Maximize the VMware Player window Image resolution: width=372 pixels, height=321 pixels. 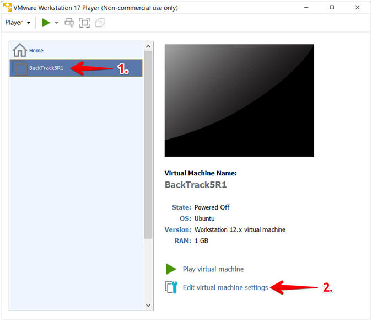pyautogui.click(x=332, y=7)
